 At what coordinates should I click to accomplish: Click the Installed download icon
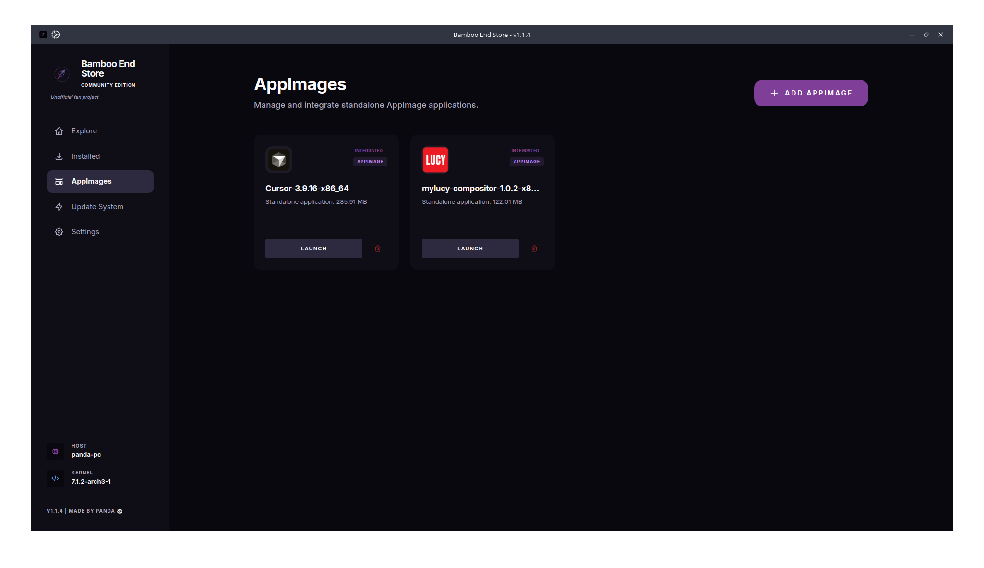click(x=59, y=156)
